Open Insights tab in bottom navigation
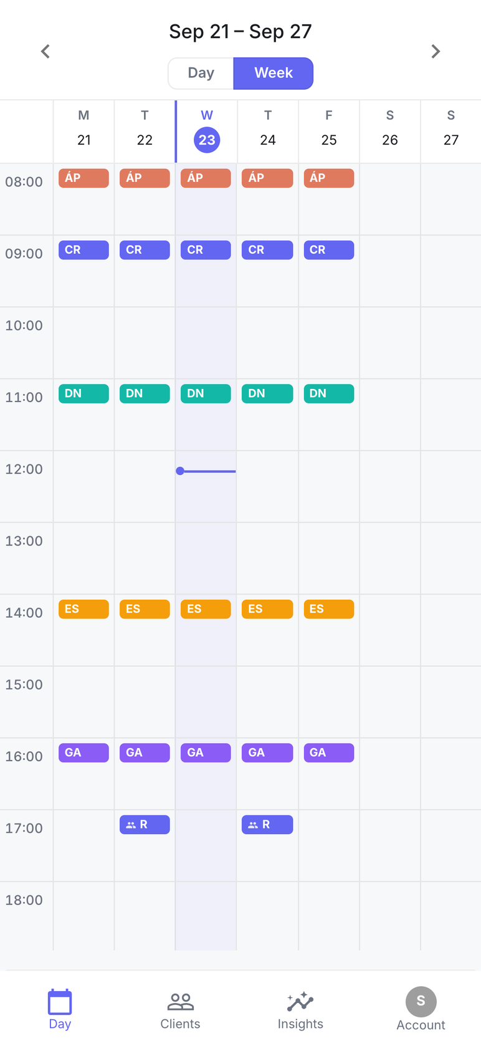481x1046 pixels. pos(300,1010)
